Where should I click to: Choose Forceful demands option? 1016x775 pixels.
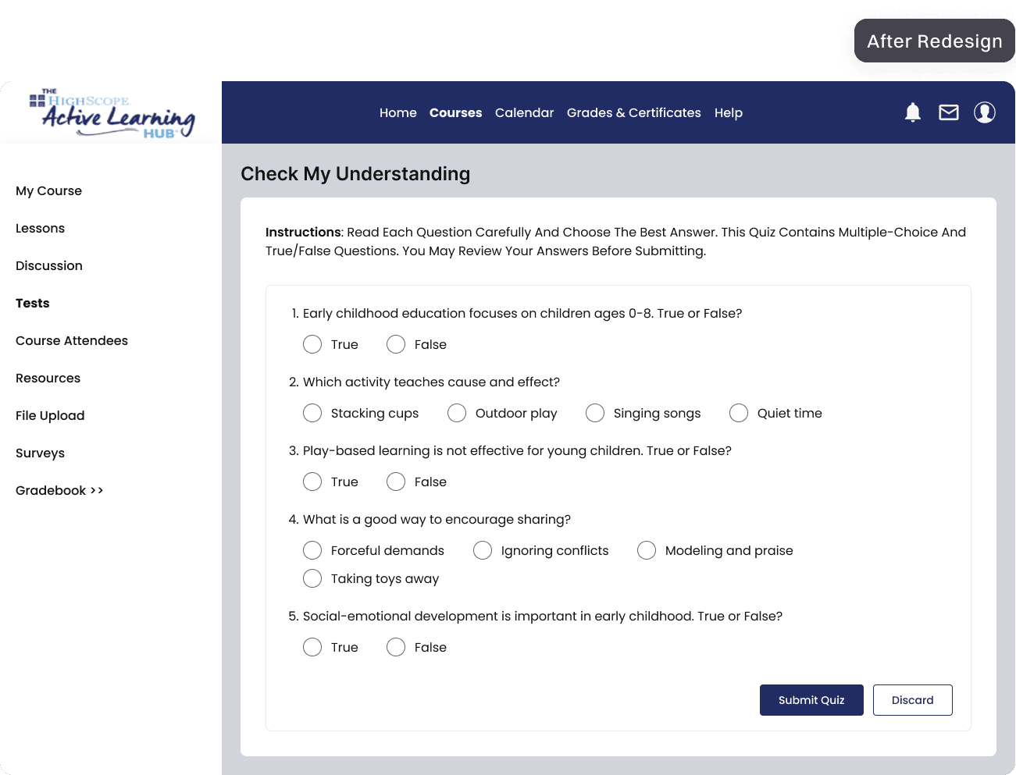[312, 550]
